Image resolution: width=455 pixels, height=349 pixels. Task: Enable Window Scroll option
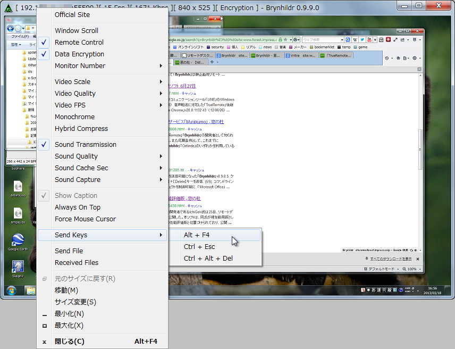[102, 30]
